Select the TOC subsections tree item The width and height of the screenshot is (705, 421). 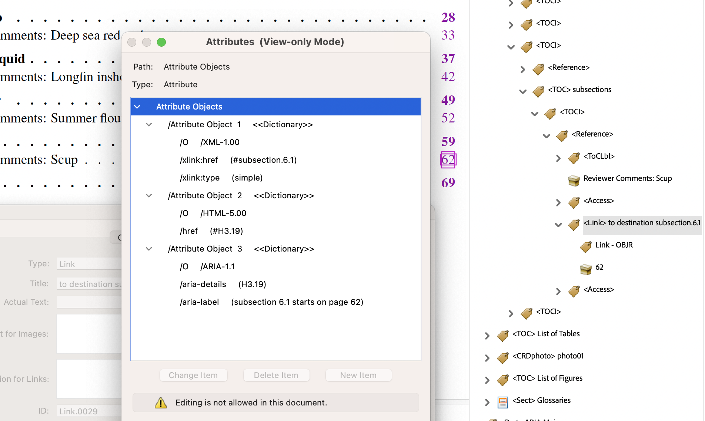(579, 90)
